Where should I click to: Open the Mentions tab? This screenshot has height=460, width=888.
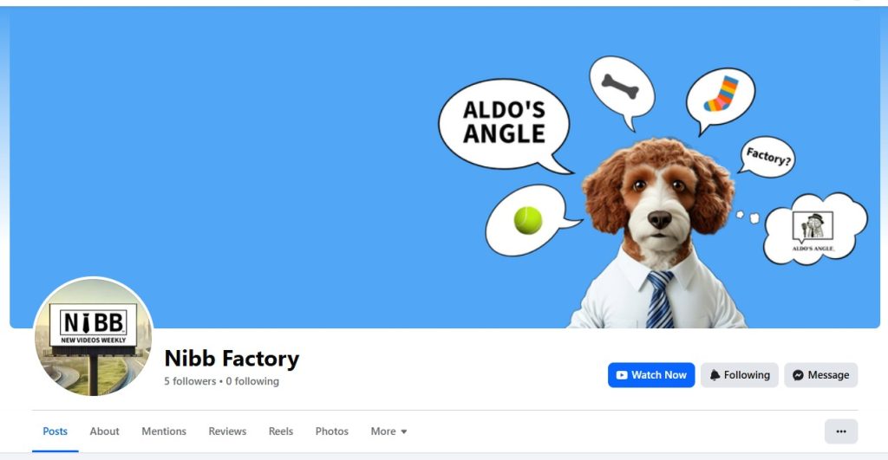(x=164, y=431)
